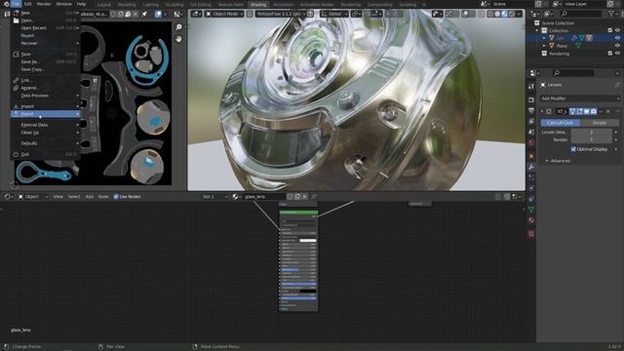Viewport: 624px width, 351px height.
Task: Choose Export in the File menu
Action: pyautogui.click(x=45, y=114)
